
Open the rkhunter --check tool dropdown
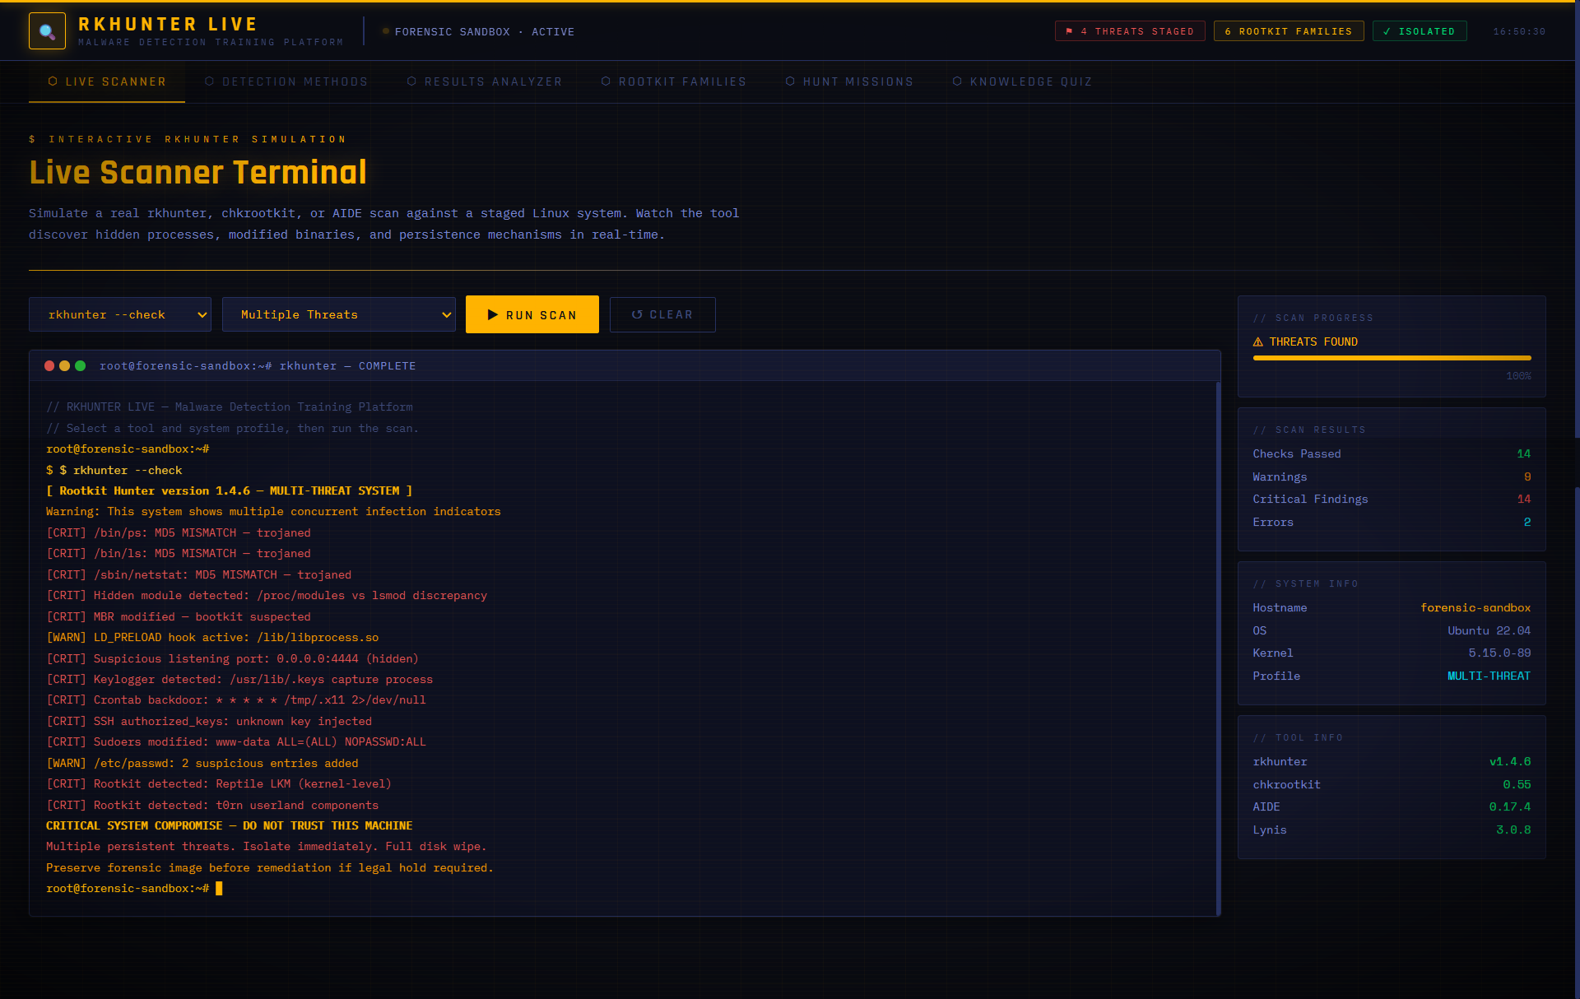tap(120, 315)
